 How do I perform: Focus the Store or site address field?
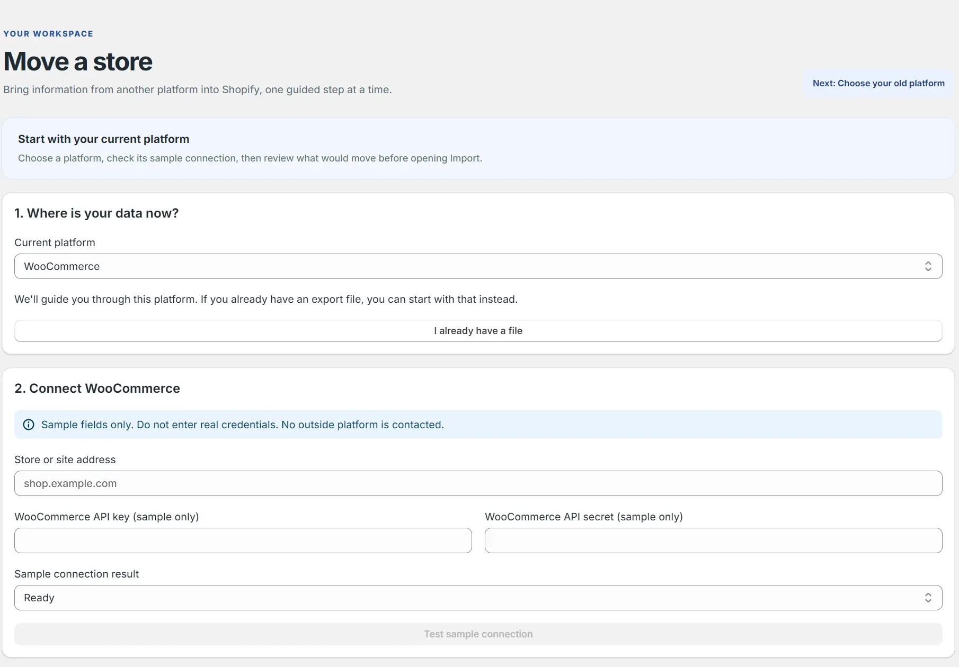tap(478, 483)
